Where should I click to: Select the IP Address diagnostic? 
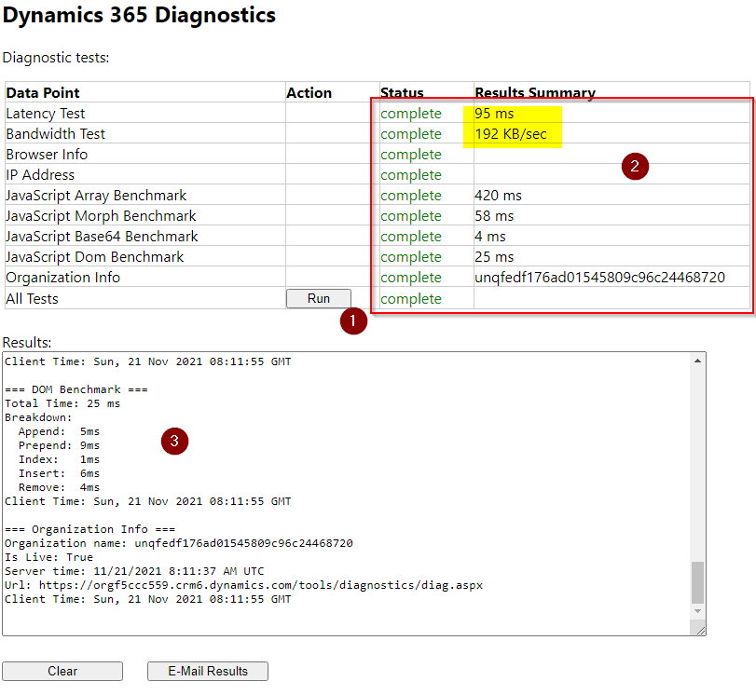[38, 174]
